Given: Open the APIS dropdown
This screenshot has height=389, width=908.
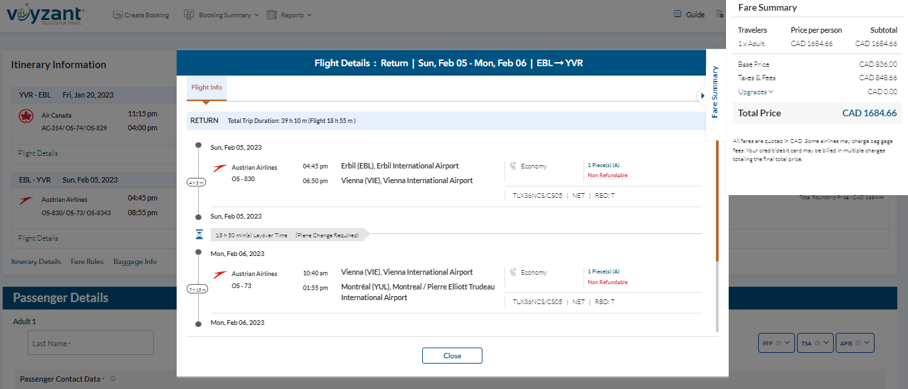Looking at the screenshot, I should click(855, 344).
